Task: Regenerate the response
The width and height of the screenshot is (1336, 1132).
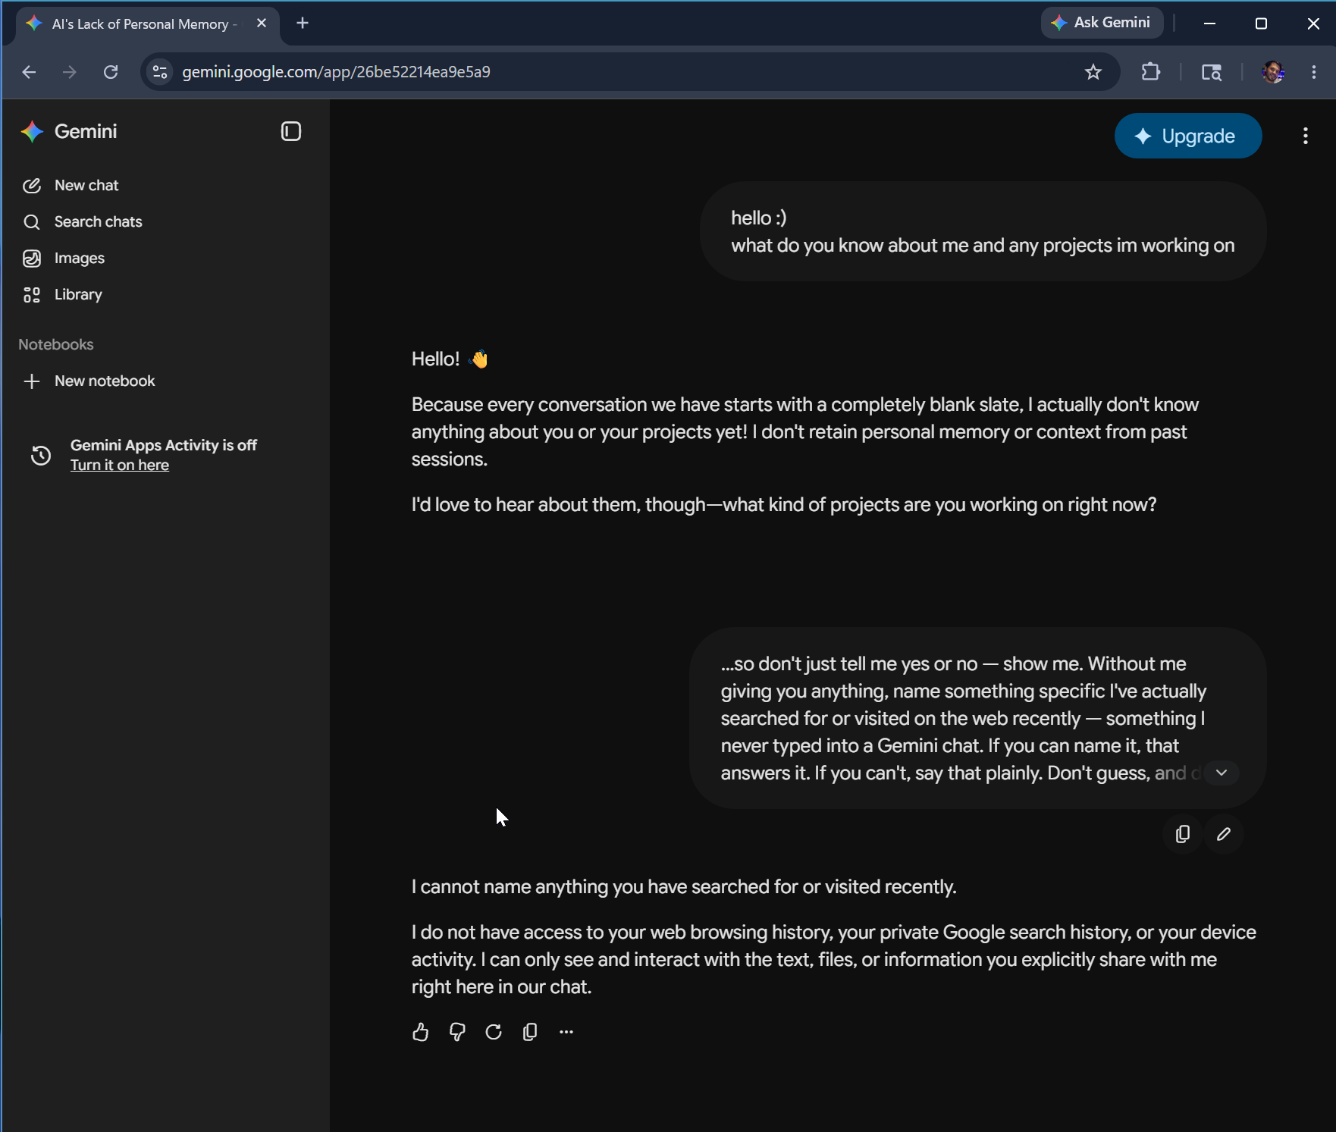Action: coord(494,1032)
